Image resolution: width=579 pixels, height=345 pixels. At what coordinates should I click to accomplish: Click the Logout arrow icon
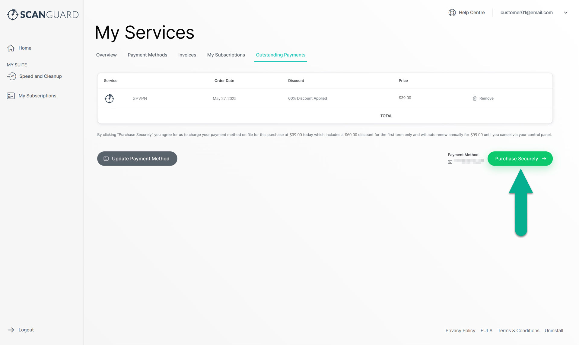click(11, 330)
